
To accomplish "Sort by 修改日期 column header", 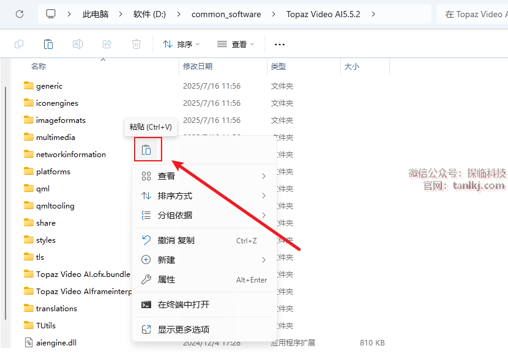I will click(198, 66).
